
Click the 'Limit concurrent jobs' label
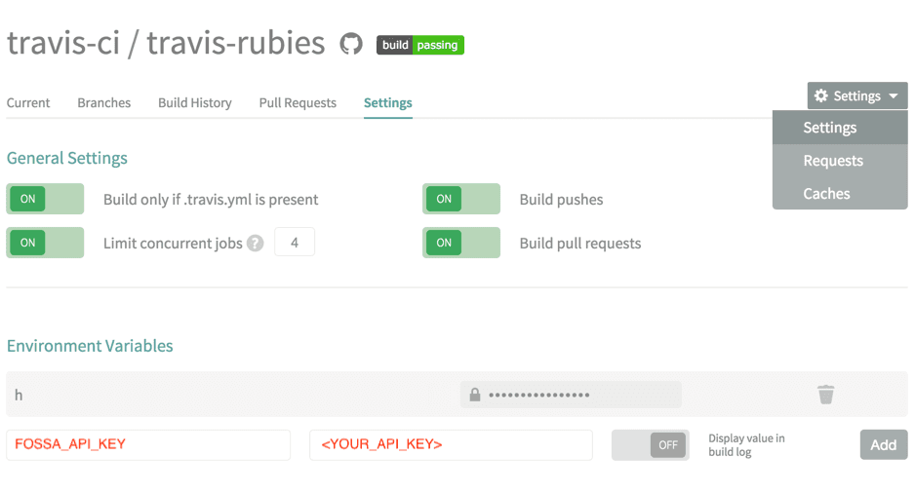click(x=173, y=243)
